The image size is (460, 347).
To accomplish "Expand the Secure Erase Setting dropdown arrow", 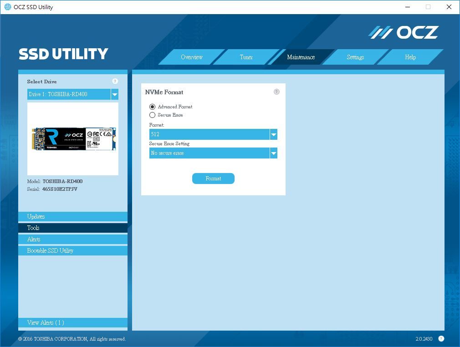I will click(273, 153).
